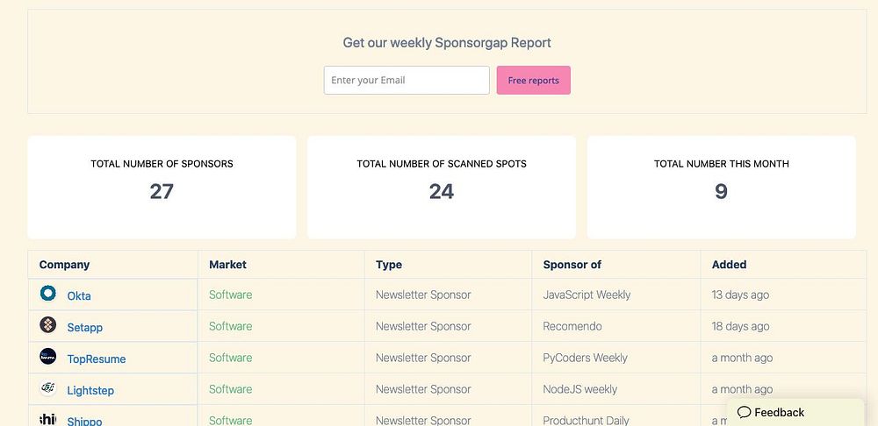Click the Feedback speech bubble icon
Screen dimensions: 878x426
click(x=744, y=412)
